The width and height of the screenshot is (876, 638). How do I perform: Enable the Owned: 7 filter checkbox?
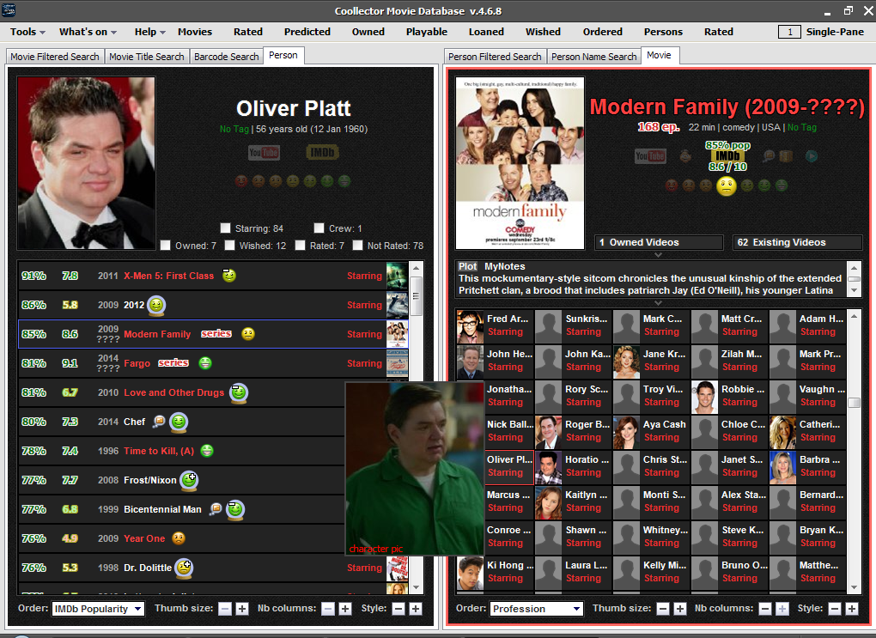[x=166, y=246]
